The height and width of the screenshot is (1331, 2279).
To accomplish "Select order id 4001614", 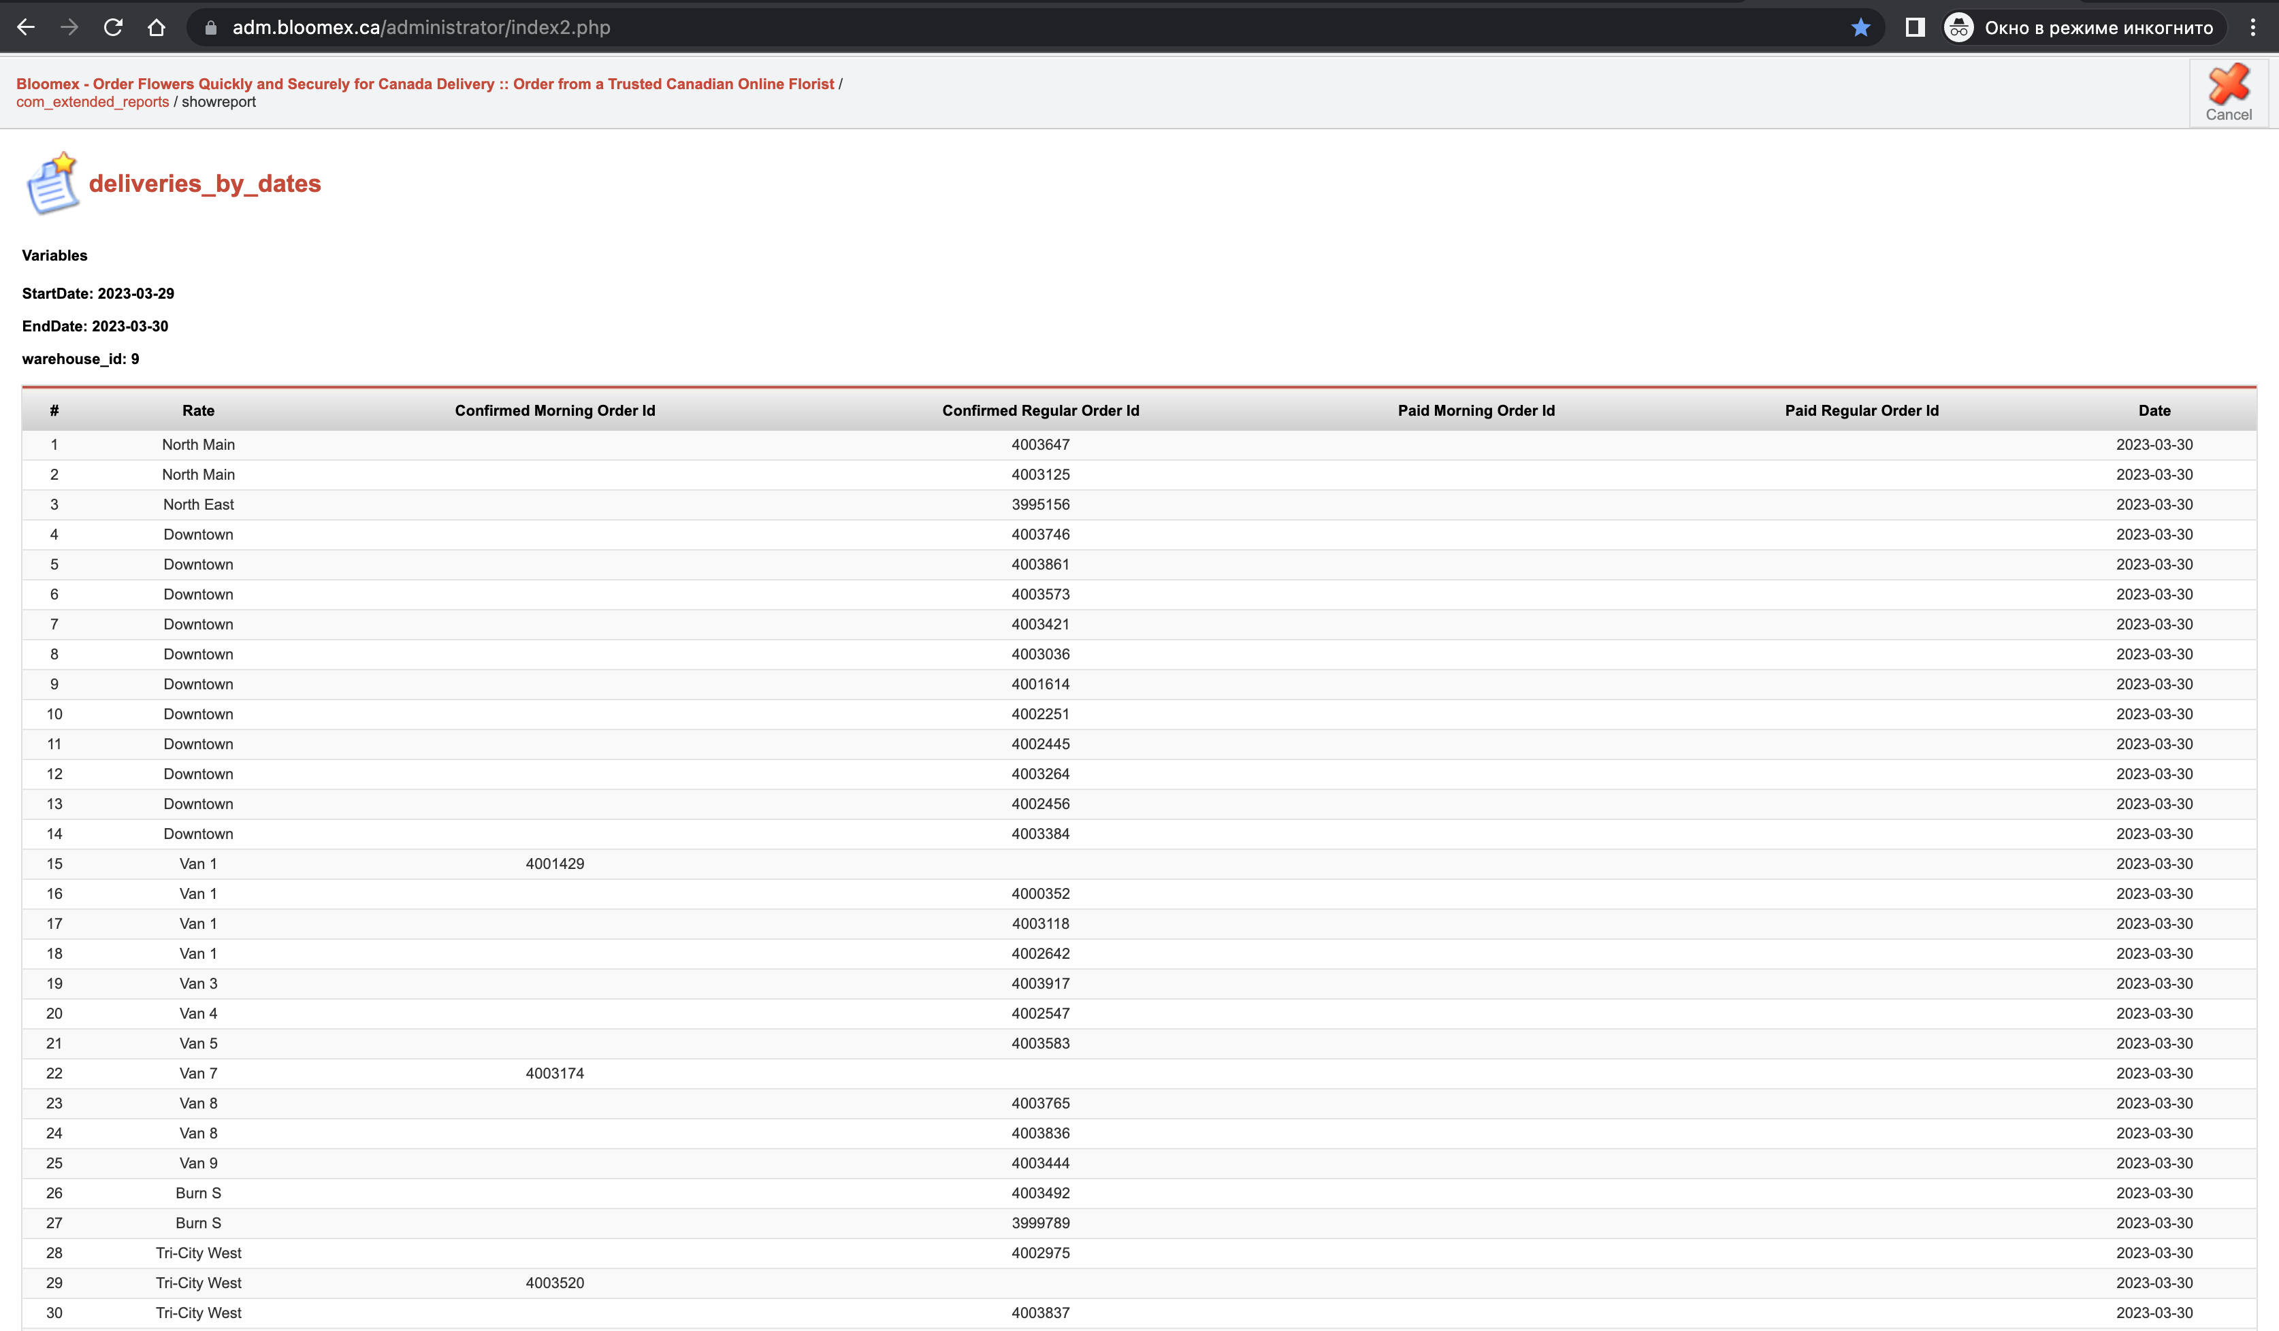I will 1041,684.
